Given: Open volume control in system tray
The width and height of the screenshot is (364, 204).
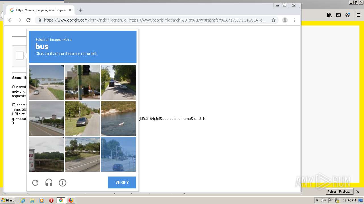Looking at the screenshot, I should click(x=323, y=200).
